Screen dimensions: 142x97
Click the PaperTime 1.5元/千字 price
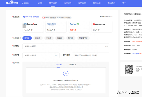pos(51,30)
